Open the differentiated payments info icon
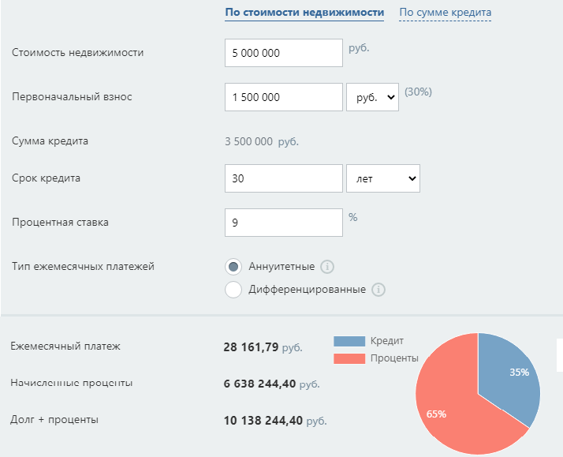 click(378, 290)
